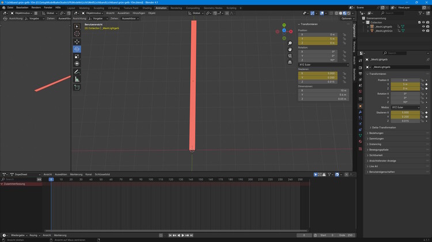Open the Output properties tab

[361, 74]
